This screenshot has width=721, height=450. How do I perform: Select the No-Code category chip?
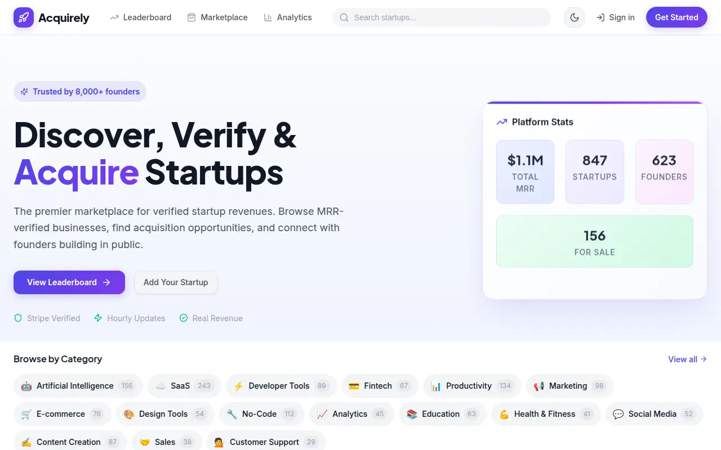[x=261, y=414]
